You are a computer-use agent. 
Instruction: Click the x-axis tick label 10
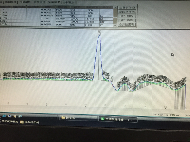point(85,105)
